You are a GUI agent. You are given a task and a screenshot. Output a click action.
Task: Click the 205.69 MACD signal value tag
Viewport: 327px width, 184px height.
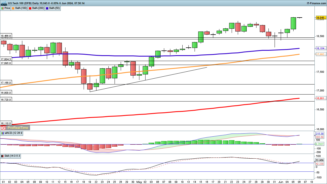click(x=319, y=137)
